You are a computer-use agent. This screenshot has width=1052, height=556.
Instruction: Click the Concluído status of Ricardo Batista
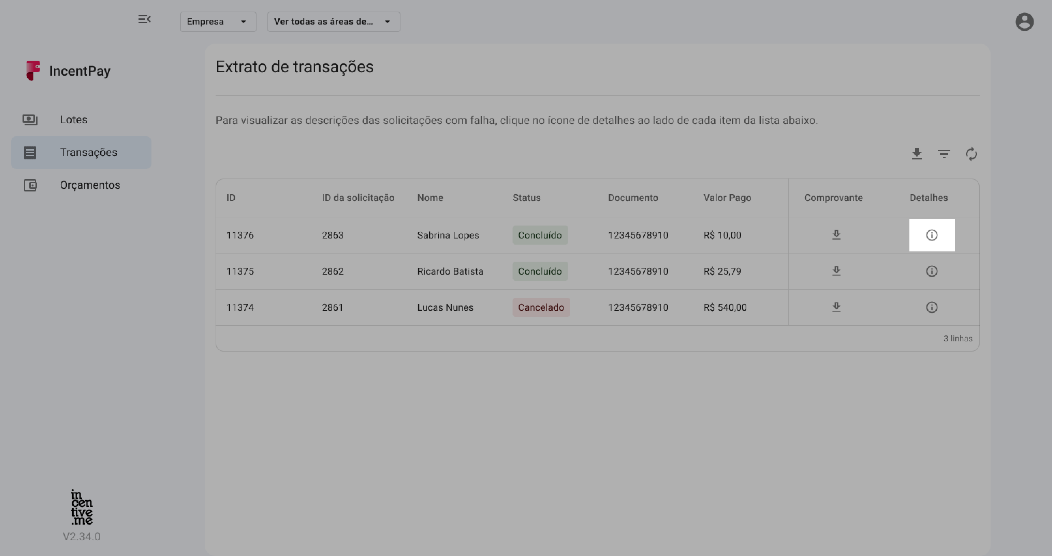click(x=540, y=271)
